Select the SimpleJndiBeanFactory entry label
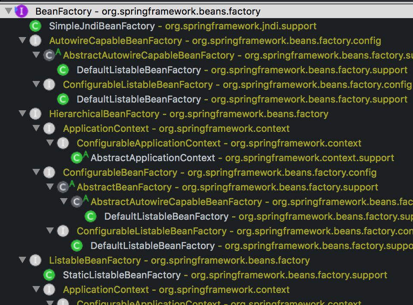 click(102, 26)
